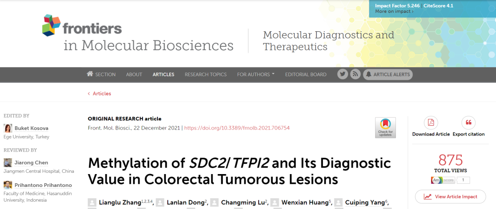Click the View Article Impact button
The height and width of the screenshot is (209, 496).
coord(451,197)
